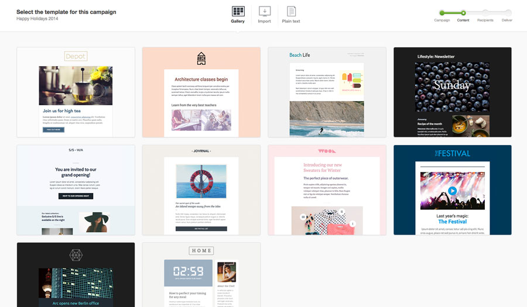Click the Deliver step label

(x=507, y=20)
